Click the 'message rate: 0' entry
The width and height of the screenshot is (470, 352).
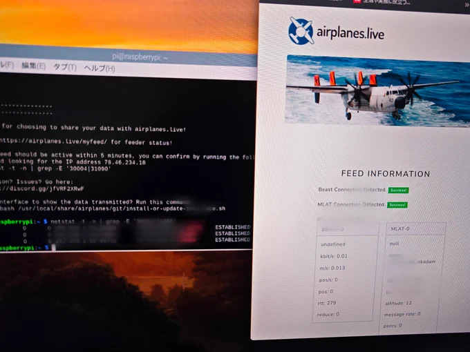tap(402, 314)
